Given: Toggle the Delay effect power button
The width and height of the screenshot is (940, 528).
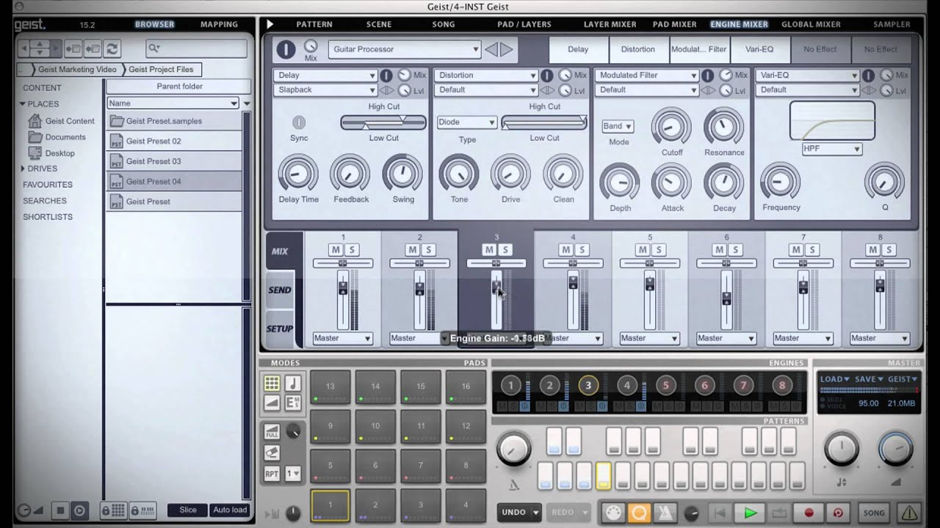Looking at the screenshot, I should (386, 76).
